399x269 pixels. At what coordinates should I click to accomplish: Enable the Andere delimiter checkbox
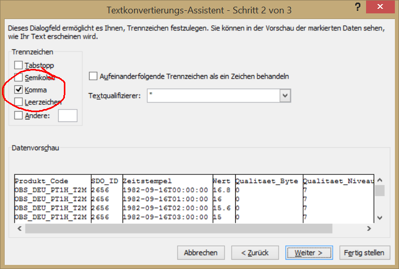(x=19, y=115)
